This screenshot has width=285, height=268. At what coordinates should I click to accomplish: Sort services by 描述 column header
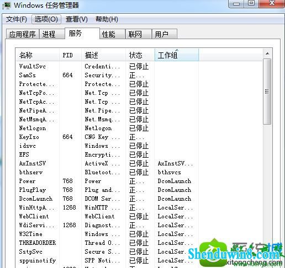coord(103,55)
